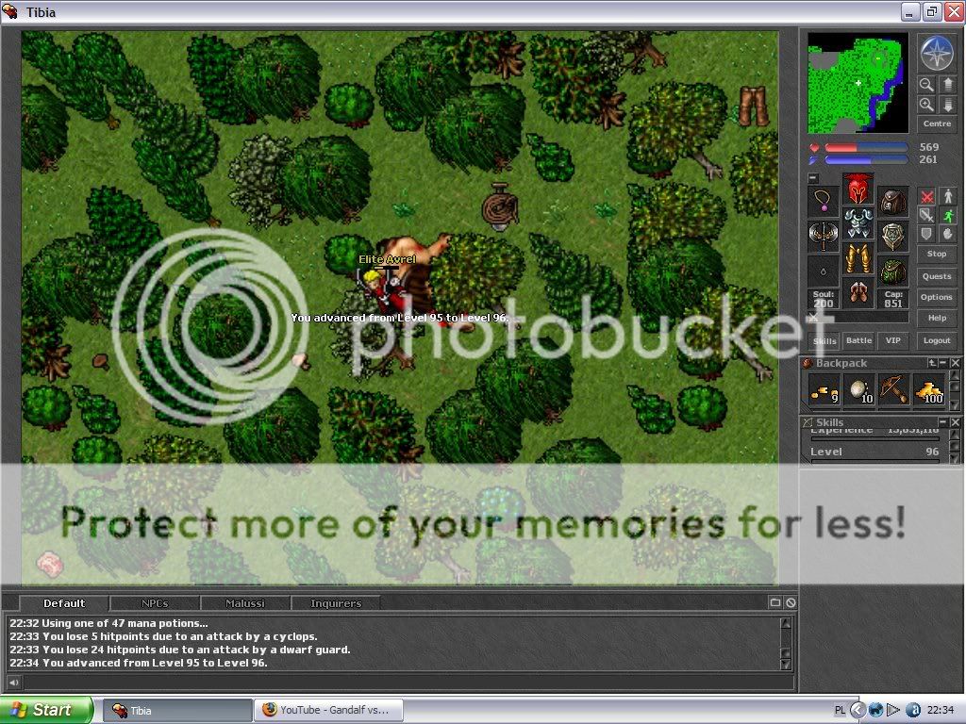
Task: Open the channel list button in chat
Action: 775,603
